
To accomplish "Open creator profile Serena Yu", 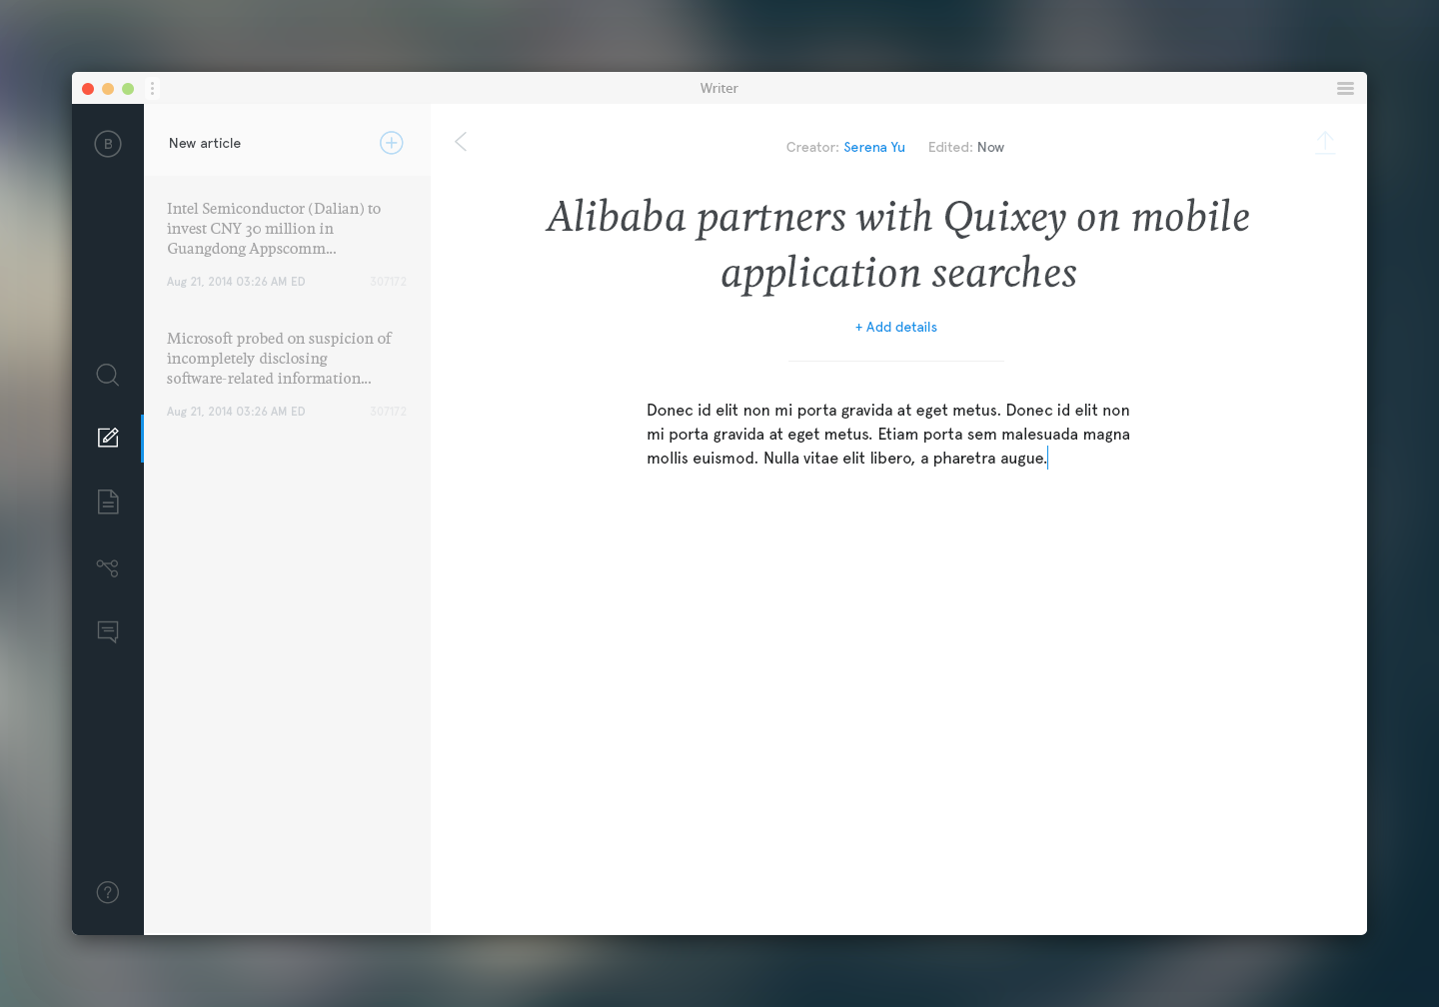I will click(874, 147).
